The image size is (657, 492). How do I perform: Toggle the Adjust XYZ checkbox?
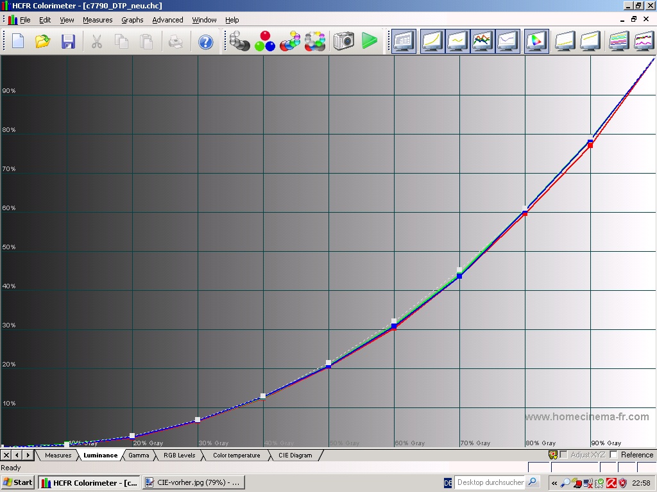coord(563,455)
